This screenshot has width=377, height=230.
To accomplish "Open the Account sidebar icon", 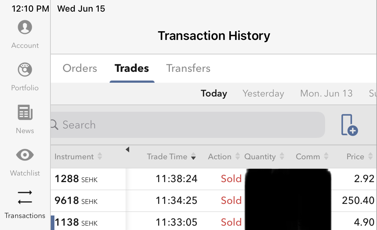I will [x=25, y=28].
